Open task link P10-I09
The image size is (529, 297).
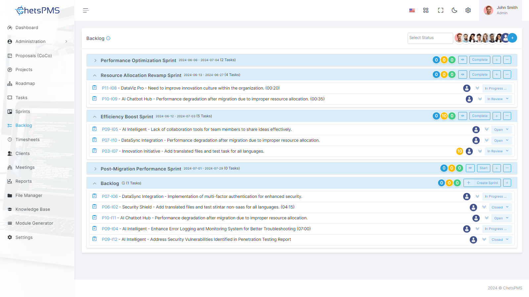110,99
